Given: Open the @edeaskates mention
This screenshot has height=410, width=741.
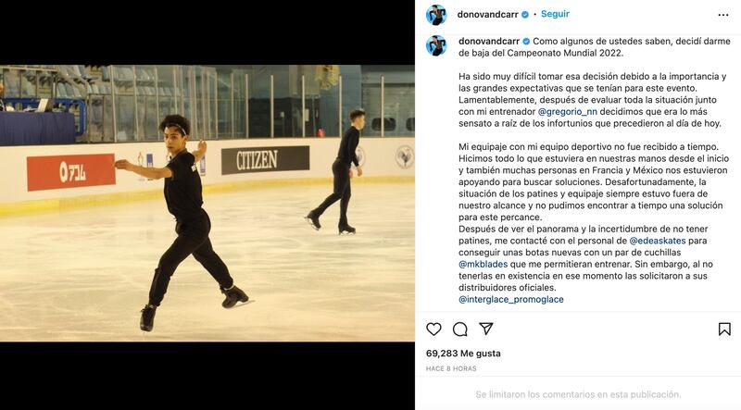Looking at the screenshot, I should click(658, 241).
